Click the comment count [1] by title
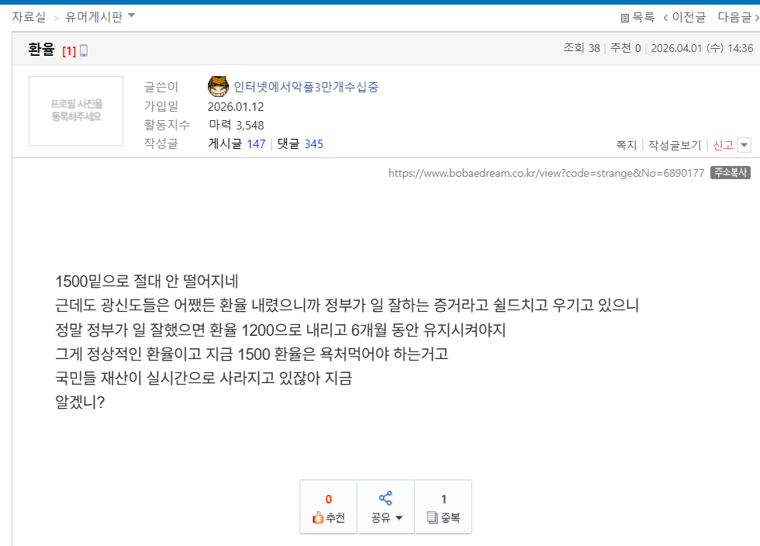 tap(69, 51)
